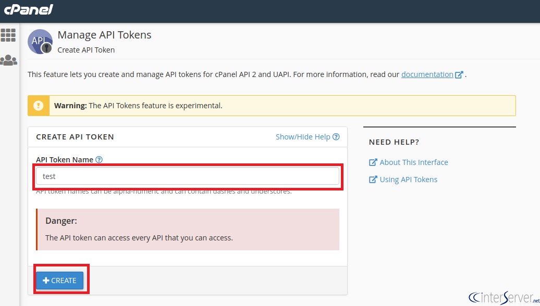Click the NEED HELP? heading

click(394, 142)
